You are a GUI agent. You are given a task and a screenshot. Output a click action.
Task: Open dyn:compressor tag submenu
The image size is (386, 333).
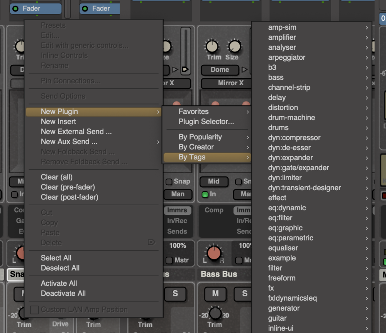click(312, 138)
